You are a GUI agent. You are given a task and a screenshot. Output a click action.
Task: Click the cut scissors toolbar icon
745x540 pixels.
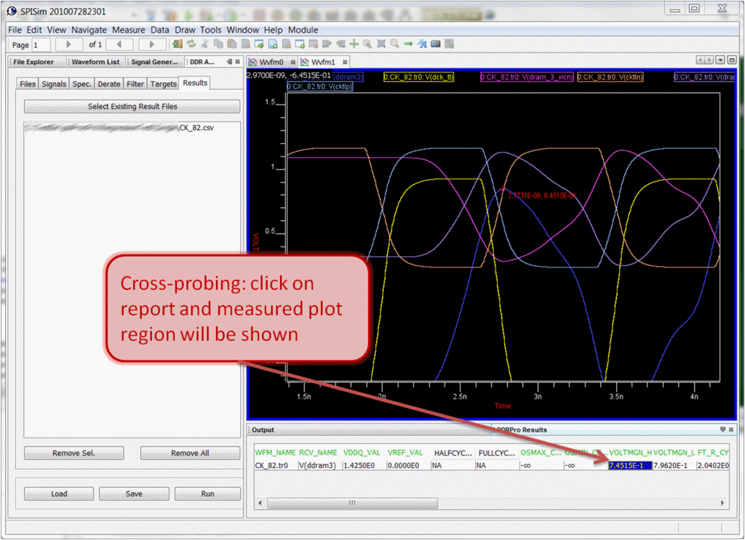[x=205, y=44]
